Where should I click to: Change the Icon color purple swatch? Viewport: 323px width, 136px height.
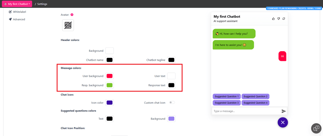coord(109,103)
